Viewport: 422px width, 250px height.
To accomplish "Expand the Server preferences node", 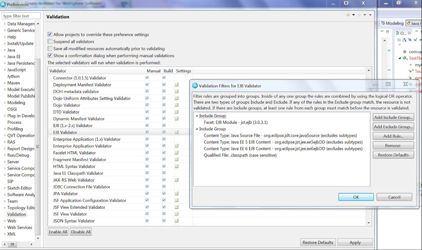I will [x=4, y=162].
